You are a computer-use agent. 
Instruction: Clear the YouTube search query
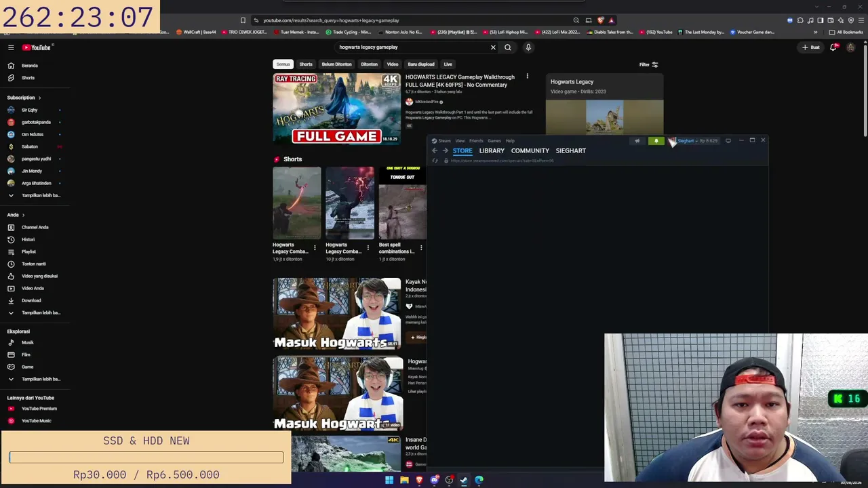[493, 47]
